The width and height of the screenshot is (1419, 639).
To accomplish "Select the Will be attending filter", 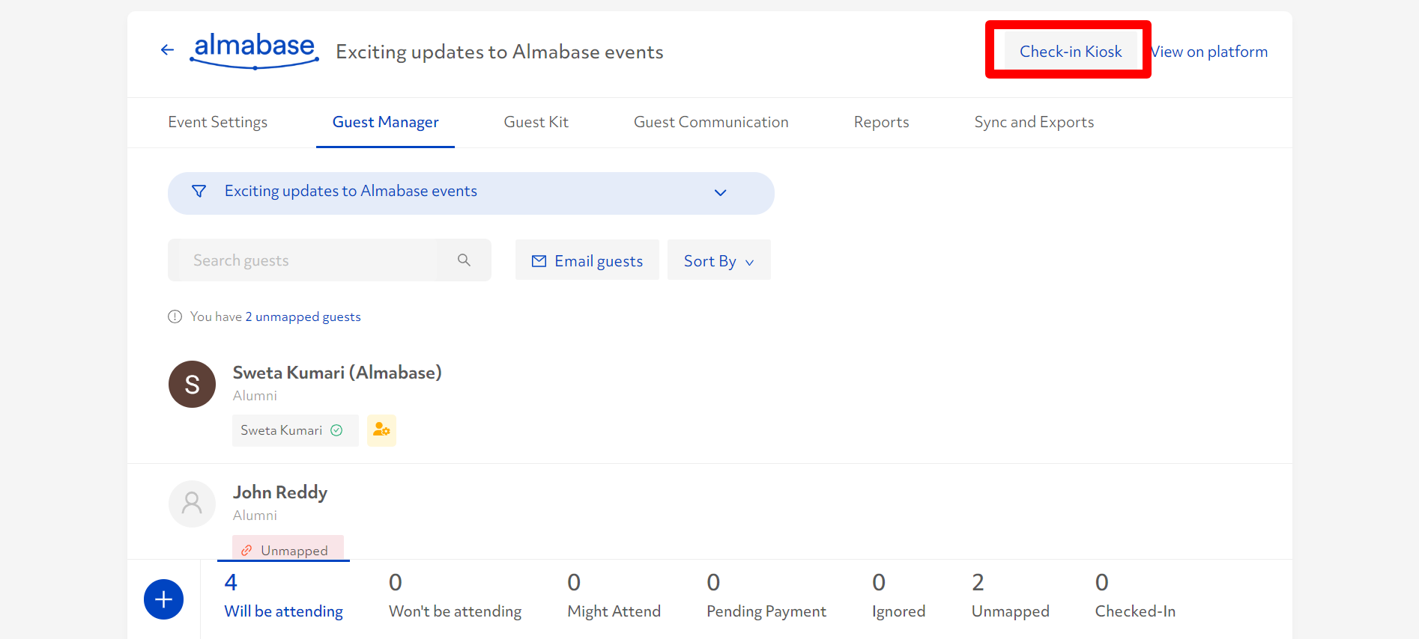I will point(283,596).
